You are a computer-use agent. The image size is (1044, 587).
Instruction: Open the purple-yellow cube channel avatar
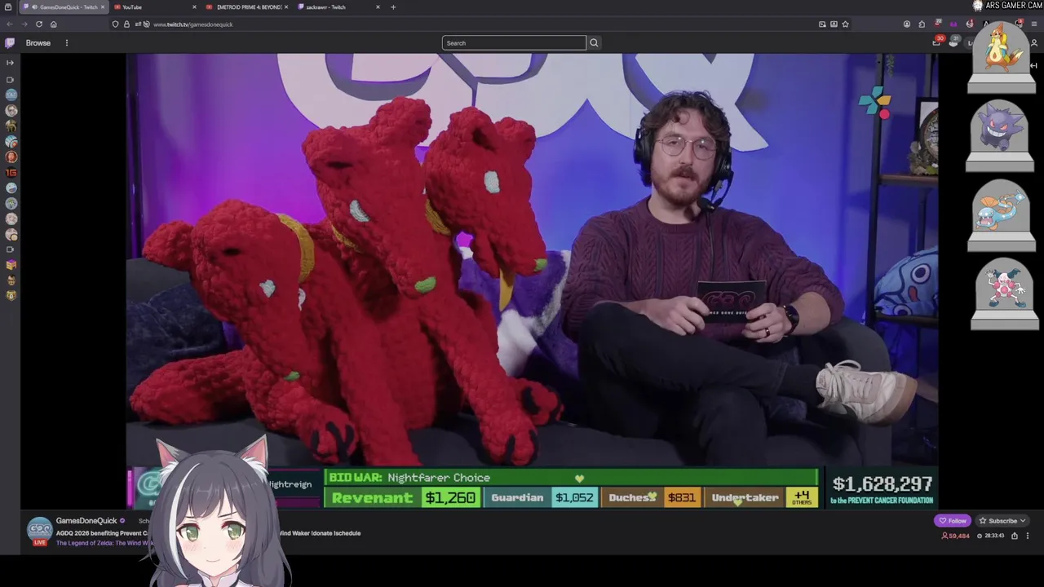pyautogui.click(x=11, y=265)
